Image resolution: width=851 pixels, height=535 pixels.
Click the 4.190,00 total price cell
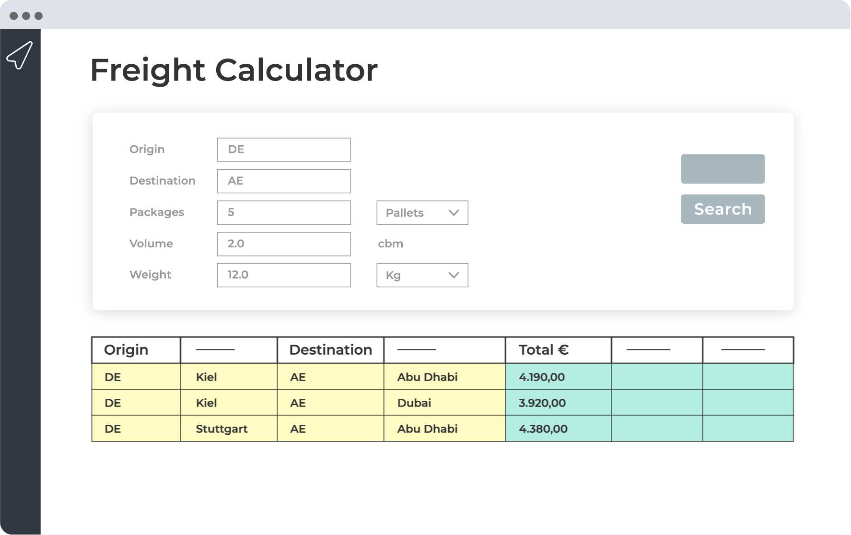pyautogui.click(x=558, y=377)
